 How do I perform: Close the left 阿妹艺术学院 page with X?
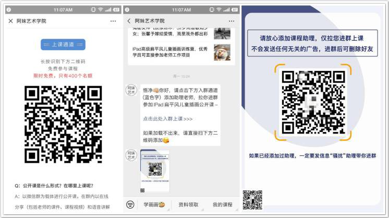(10, 21)
